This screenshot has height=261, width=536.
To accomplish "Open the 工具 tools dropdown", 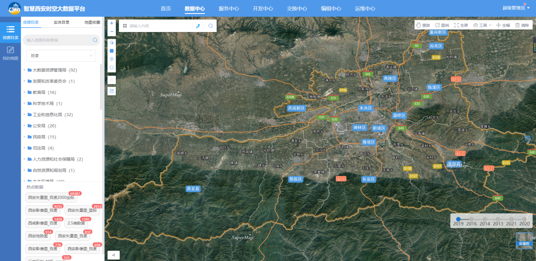I will [x=482, y=25].
